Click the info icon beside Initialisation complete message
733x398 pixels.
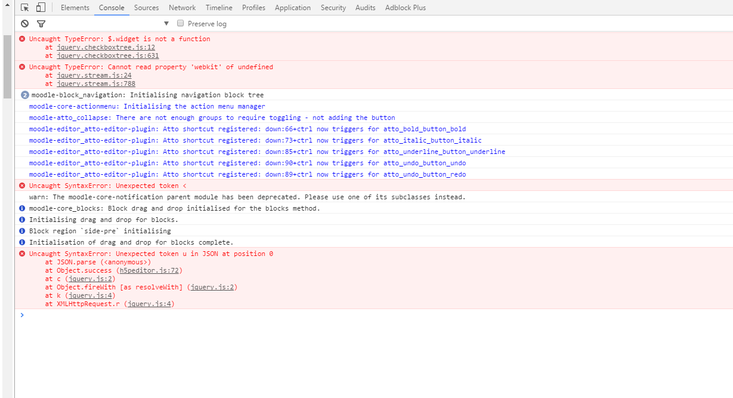(23, 242)
